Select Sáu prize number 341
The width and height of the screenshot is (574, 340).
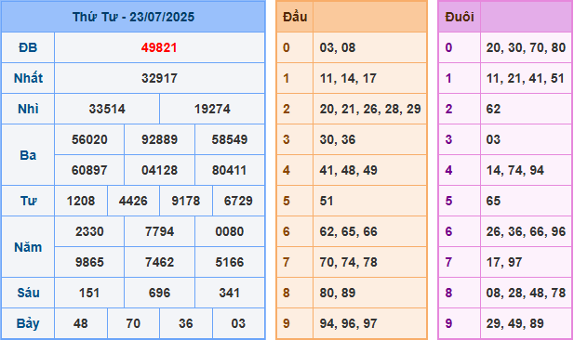(230, 294)
